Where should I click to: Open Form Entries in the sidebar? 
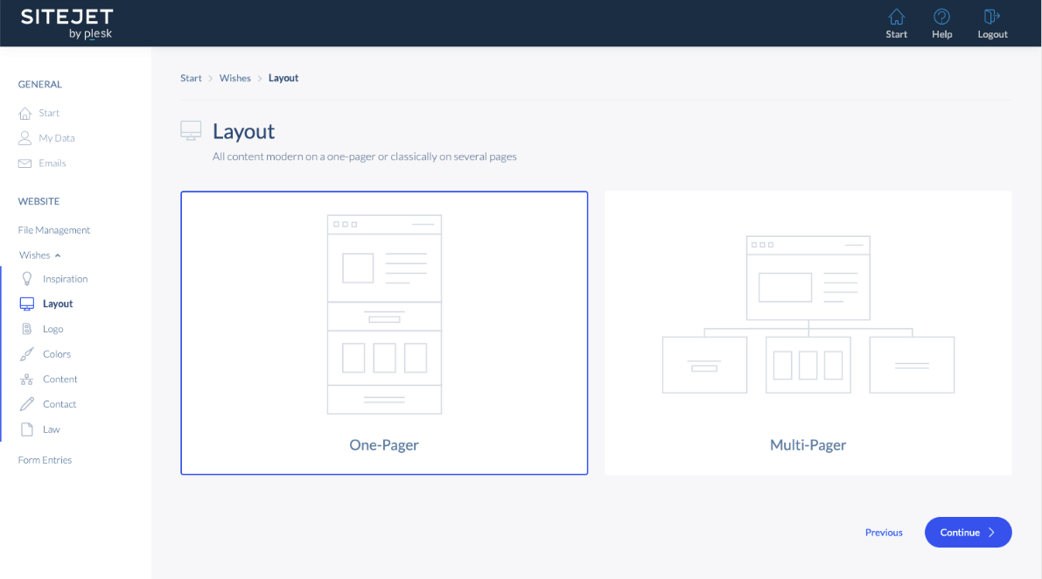pyautogui.click(x=45, y=459)
